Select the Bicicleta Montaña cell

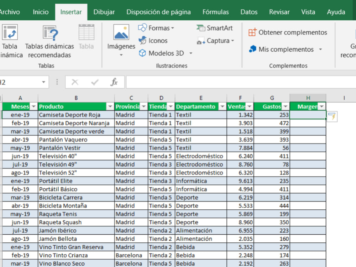(76, 206)
